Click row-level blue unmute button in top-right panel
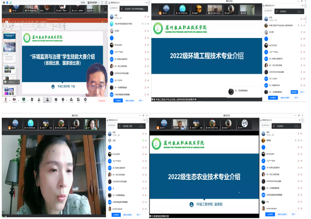 pos(294,92)
